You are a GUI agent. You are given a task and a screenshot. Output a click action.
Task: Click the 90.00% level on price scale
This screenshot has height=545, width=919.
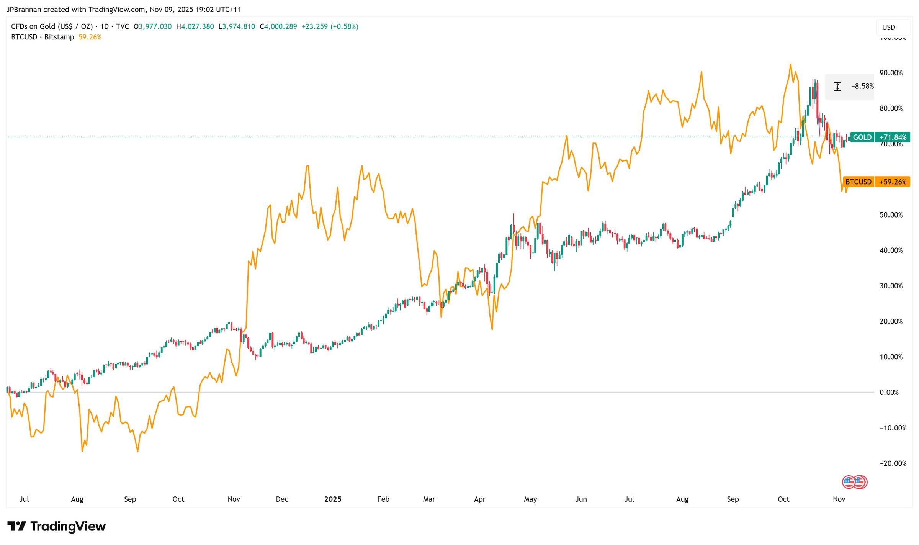tap(891, 73)
